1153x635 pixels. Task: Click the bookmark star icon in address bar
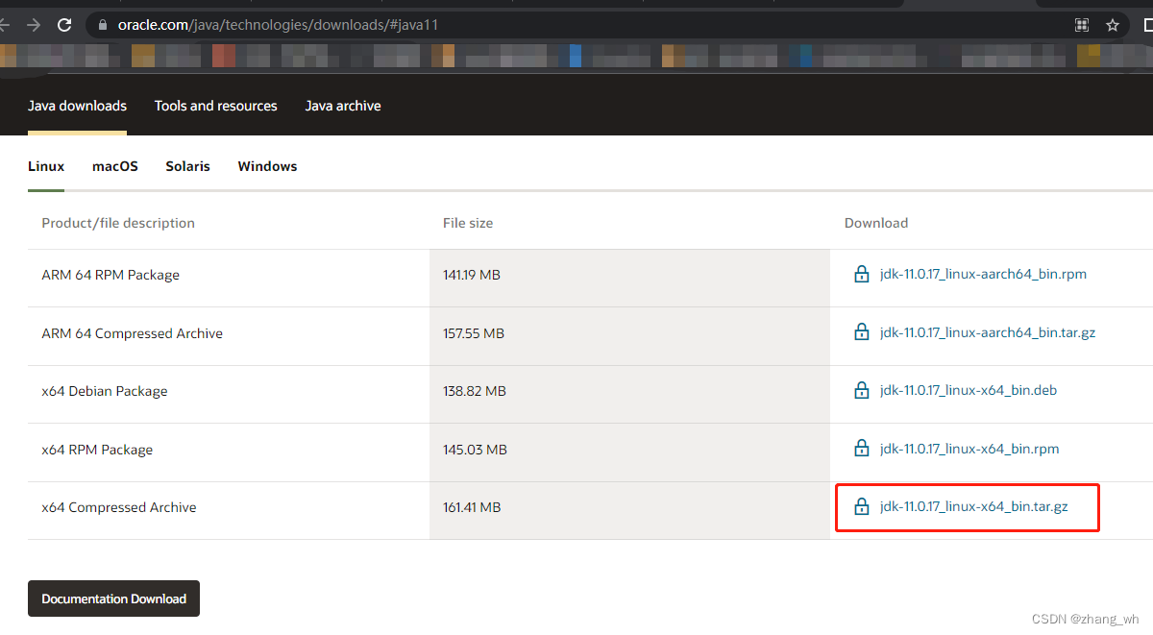coord(1112,24)
